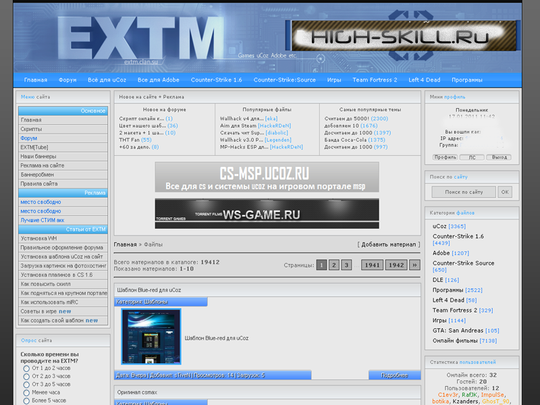The height and width of the screenshot is (405, 540).
Task: Open the WS-GAME.RU banner
Action: tap(267, 214)
